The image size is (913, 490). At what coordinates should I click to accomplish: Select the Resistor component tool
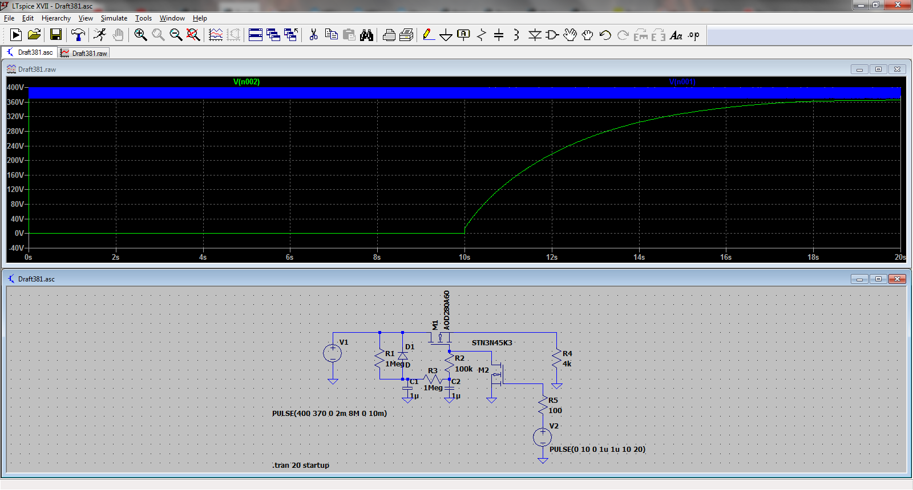[x=482, y=35]
